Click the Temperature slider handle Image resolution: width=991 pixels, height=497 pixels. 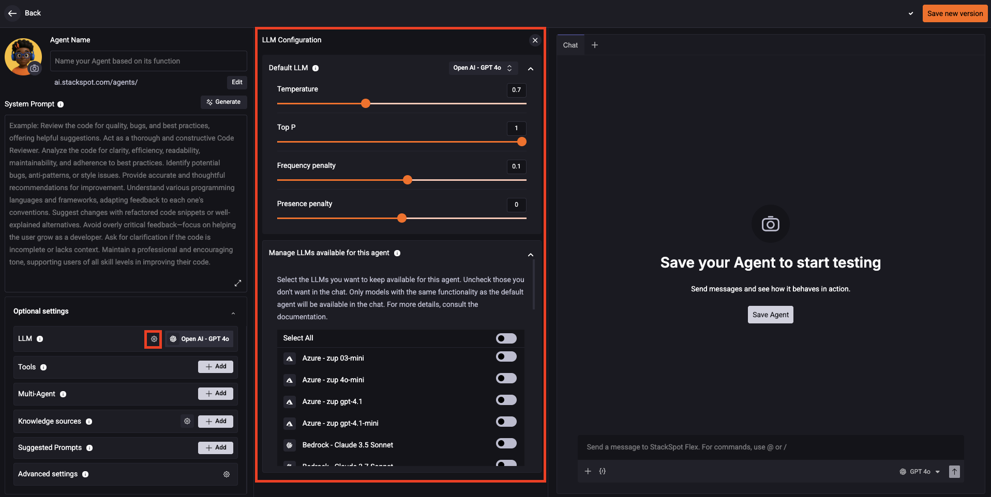(366, 103)
